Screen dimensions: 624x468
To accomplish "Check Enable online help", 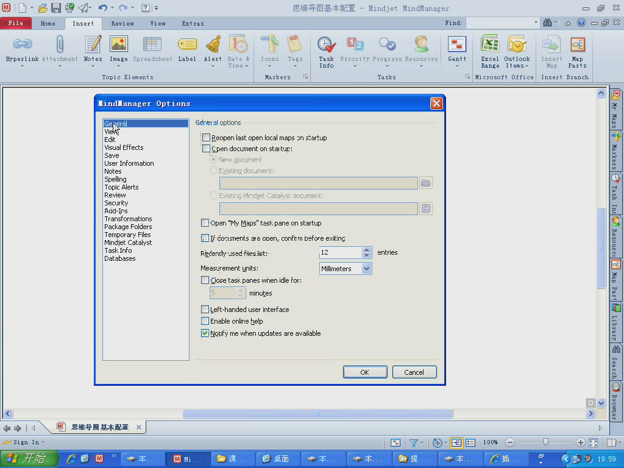I will click(x=205, y=321).
